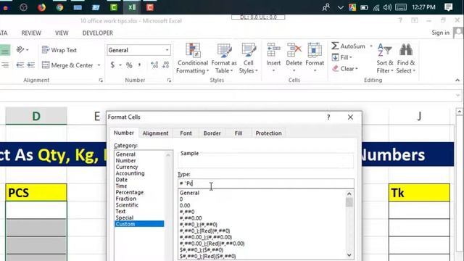
Task: Click the Delete cells icon
Action: (x=294, y=50)
